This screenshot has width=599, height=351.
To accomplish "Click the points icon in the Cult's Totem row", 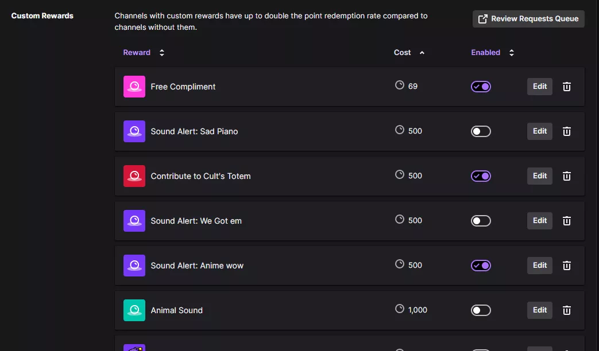I will click(x=400, y=174).
